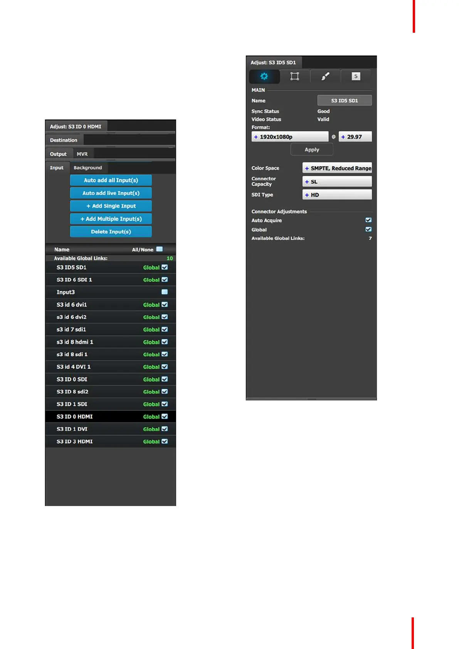Open the S icon tab

(x=356, y=76)
